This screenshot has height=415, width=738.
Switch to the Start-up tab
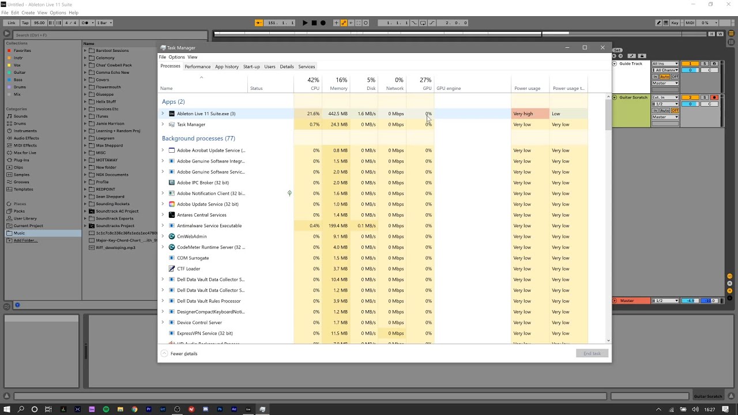251,67
